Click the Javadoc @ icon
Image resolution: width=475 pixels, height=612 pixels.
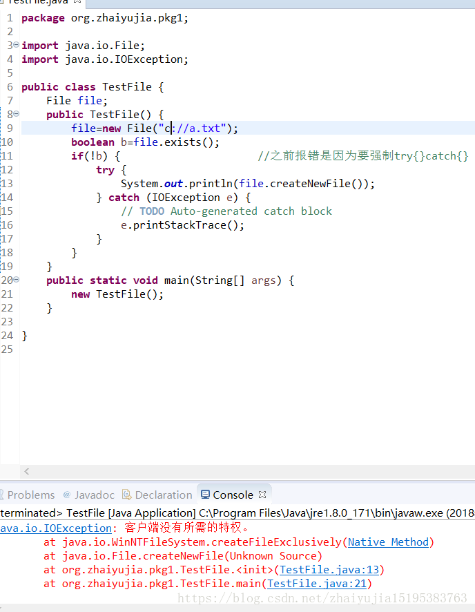click(x=67, y=495)
